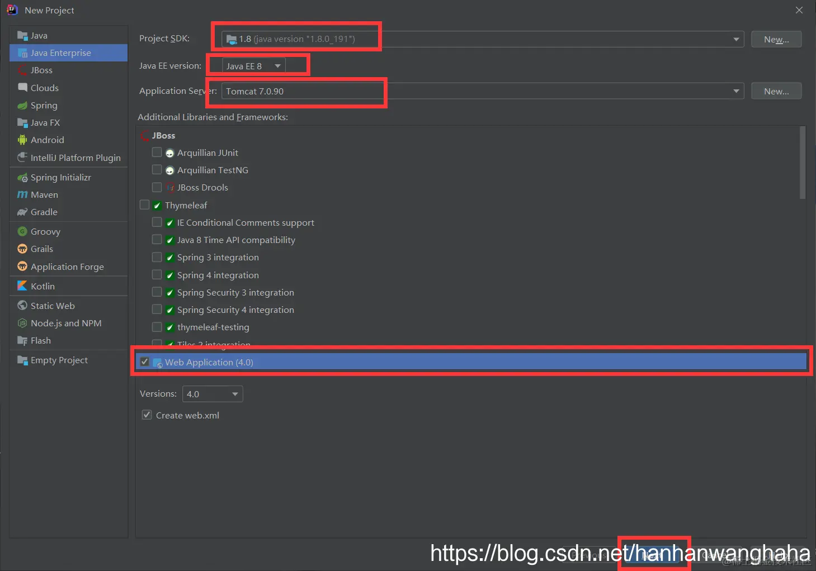Select Java Enterprise project type
816x571 pixels.
(69, 53)
